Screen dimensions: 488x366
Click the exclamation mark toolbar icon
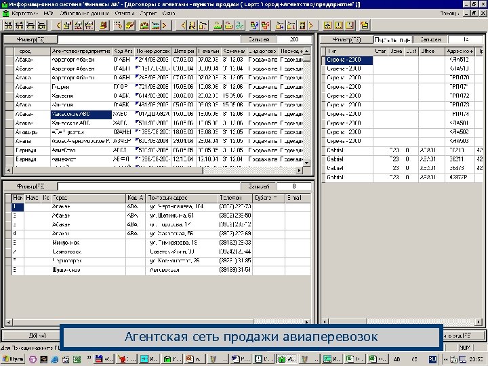pos(339,26)
